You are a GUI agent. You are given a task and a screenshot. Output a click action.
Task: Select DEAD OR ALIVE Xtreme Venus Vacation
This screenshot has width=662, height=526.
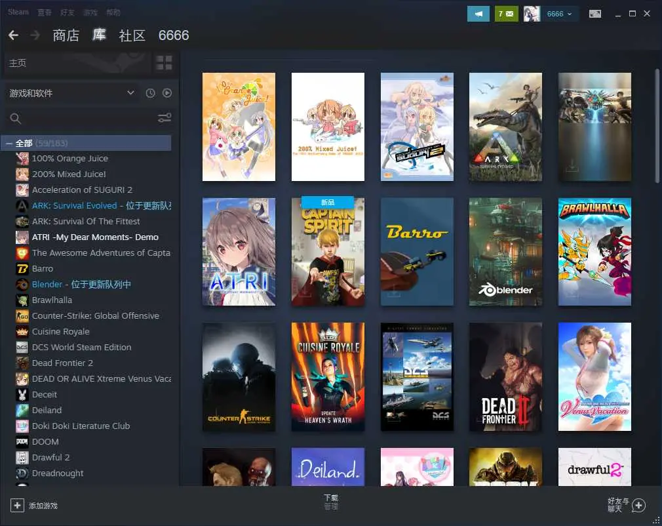point(102,378)
